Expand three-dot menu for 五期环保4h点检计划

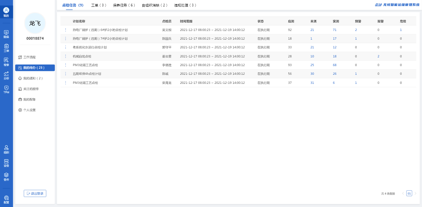pyautogui.click(x=65, y=74)
